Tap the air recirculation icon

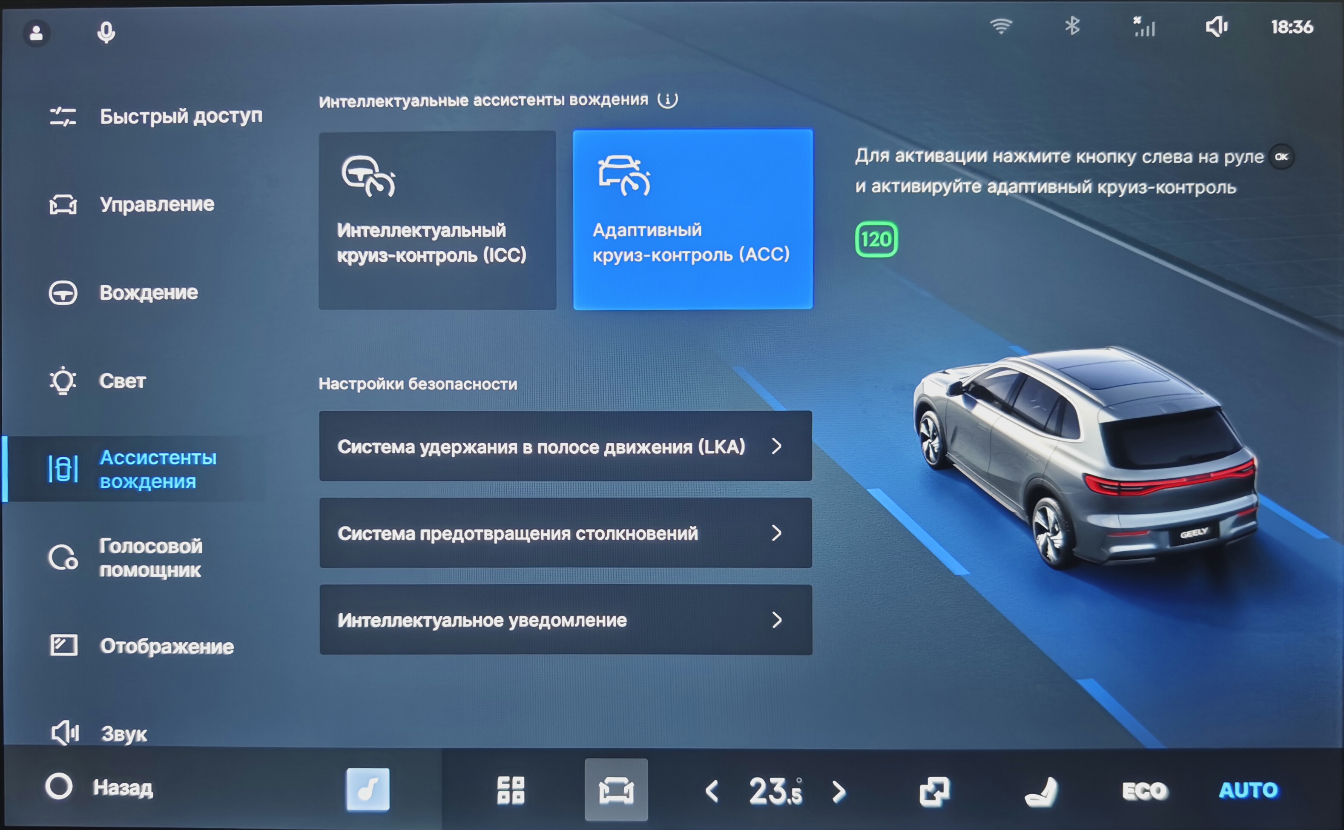934,791
